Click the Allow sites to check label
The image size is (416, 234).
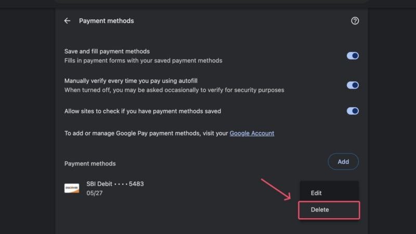click(142, 111)
